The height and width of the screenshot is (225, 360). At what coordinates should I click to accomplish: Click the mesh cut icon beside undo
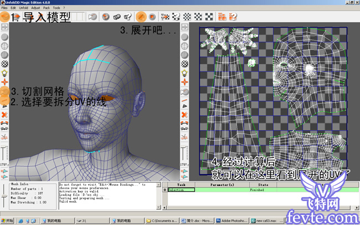(x=117, y=17)
